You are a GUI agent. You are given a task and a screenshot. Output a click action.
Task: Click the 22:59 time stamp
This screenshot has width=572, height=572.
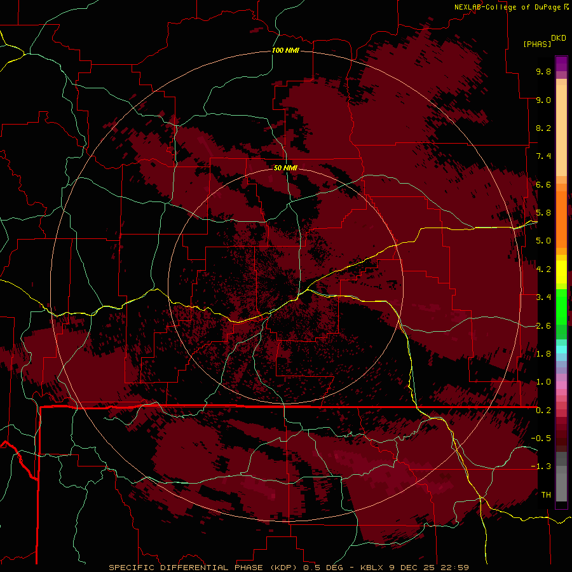[x=454, y=568]
